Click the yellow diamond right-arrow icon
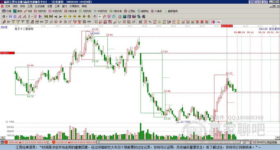 70,16
